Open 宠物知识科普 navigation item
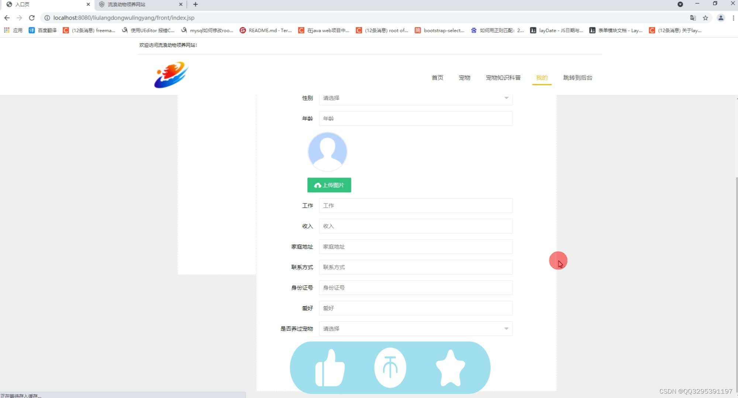738x398 pixels. pos(503,78)
